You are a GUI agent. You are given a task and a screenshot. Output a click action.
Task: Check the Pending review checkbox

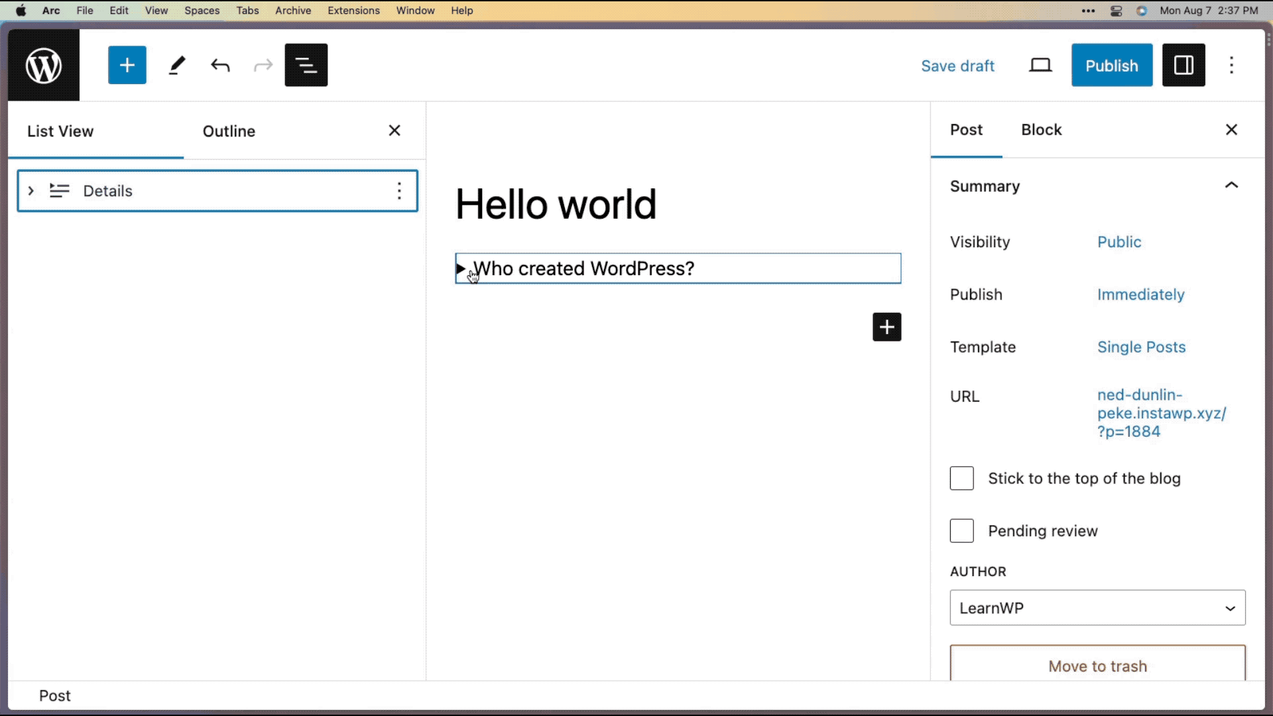pyautogui.click(x=961, y=531)
